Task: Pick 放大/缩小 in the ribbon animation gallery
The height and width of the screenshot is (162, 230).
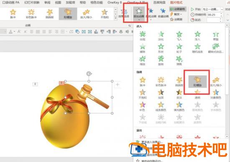Action: pos(86,14)
